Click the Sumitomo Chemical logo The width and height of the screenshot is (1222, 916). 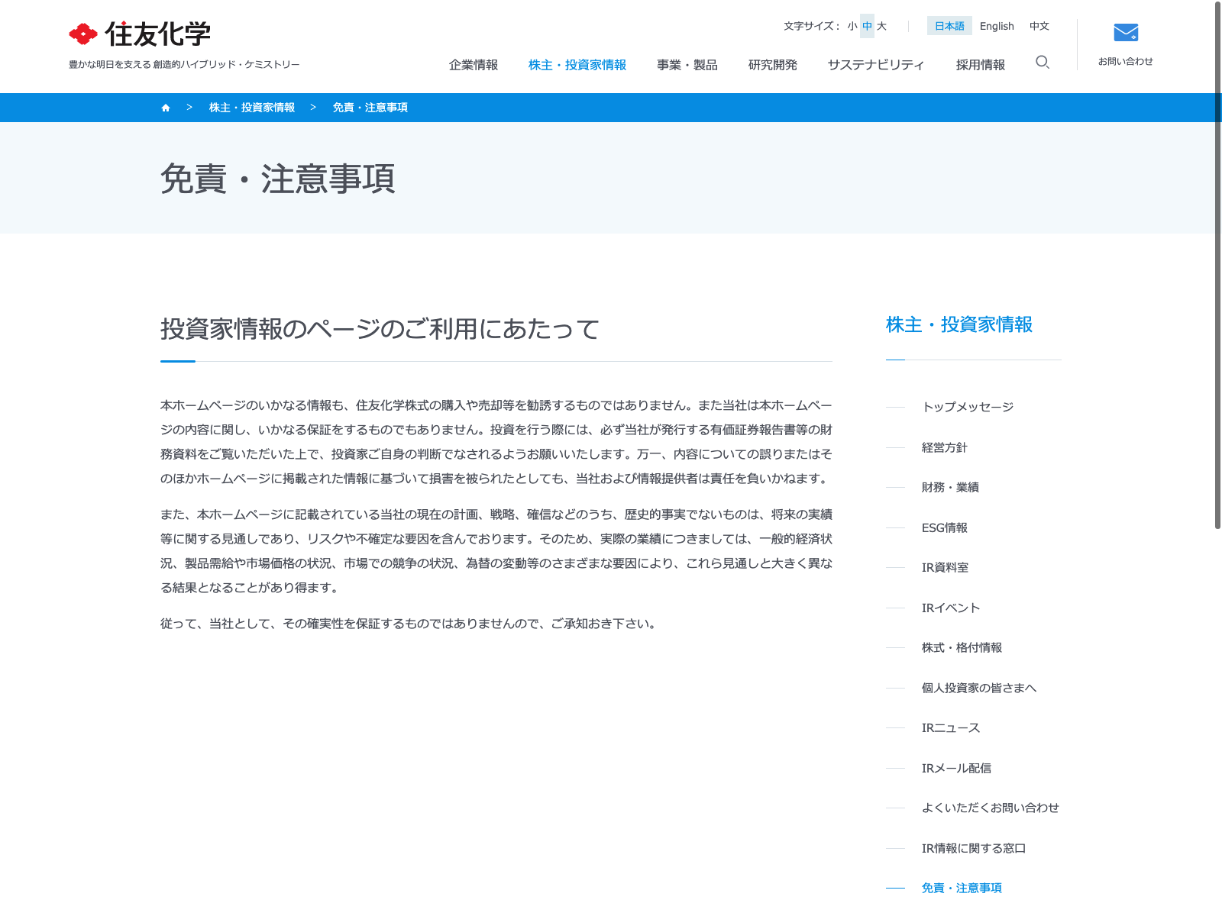140,34
